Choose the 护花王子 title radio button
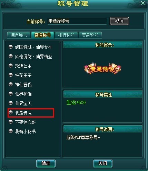This screenshot has width=148, height=171. 11,75
